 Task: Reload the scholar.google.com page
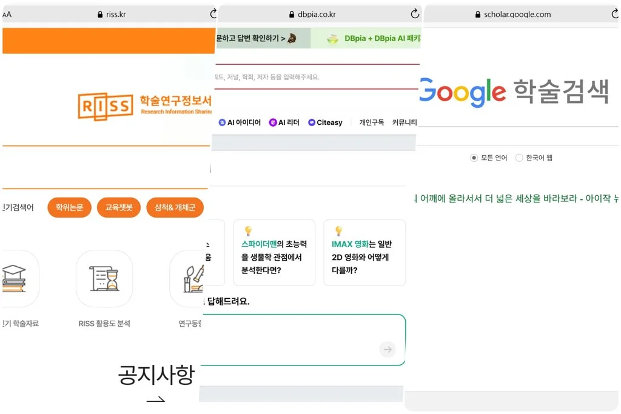coord(615,14)
